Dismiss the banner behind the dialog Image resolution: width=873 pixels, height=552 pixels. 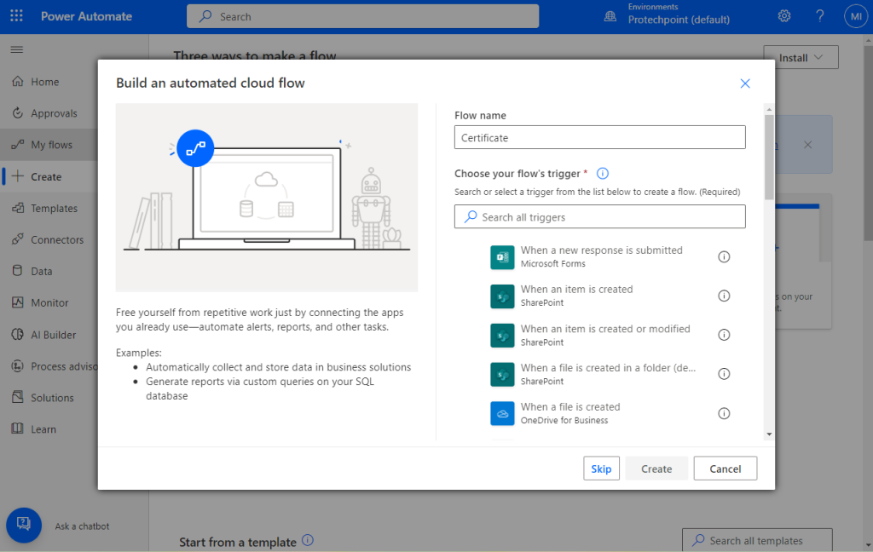click(808, 145)
